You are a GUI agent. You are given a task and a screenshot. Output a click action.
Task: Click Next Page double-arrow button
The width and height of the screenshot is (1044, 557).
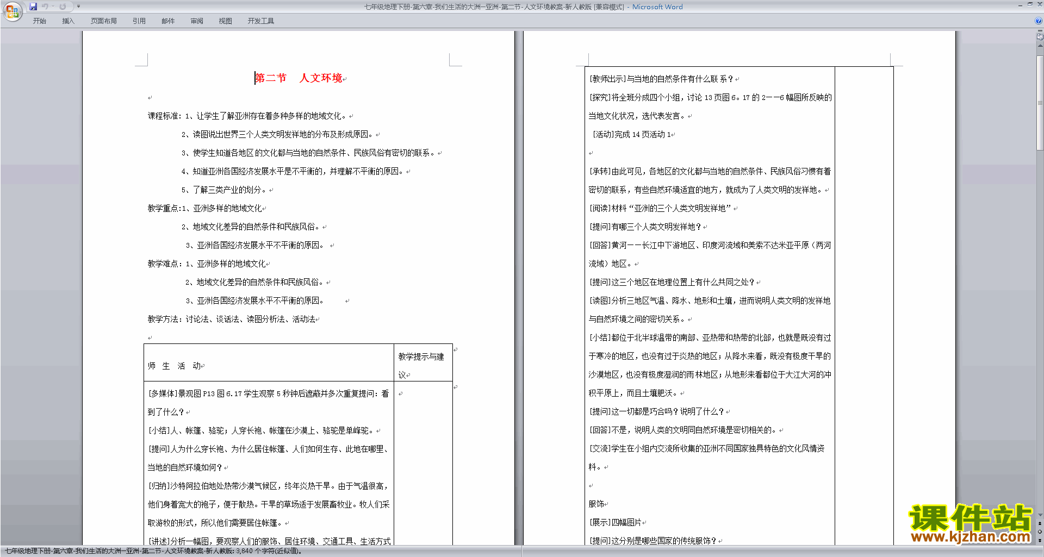(1040, 540)
